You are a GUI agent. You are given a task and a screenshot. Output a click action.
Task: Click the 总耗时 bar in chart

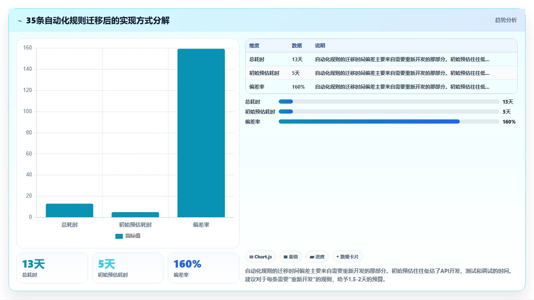(x=69, y=211)
